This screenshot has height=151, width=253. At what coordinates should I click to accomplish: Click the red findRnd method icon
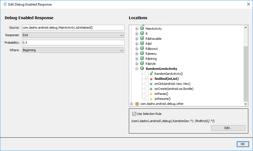click(x=151, y=79)
